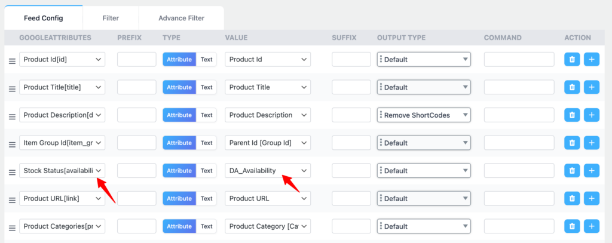Select Text type in Product Title row
This screenshot has height=243, width=612.
click(206, 87)
